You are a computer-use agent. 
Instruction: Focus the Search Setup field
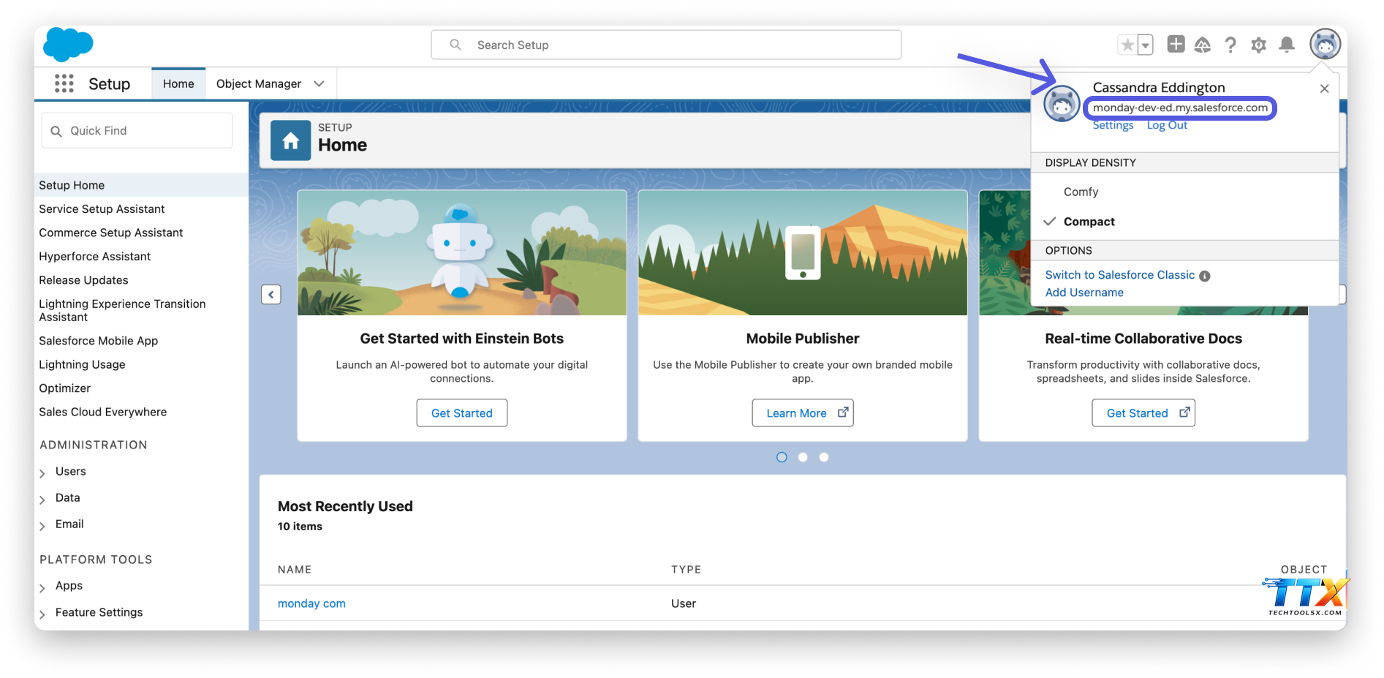666,45
